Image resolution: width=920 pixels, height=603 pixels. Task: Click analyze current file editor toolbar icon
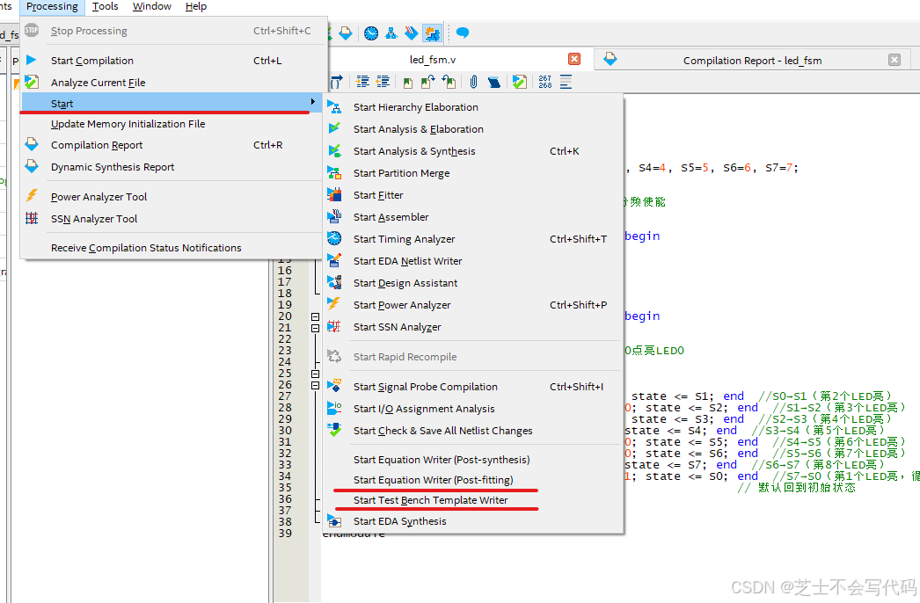tap(519, 82)
